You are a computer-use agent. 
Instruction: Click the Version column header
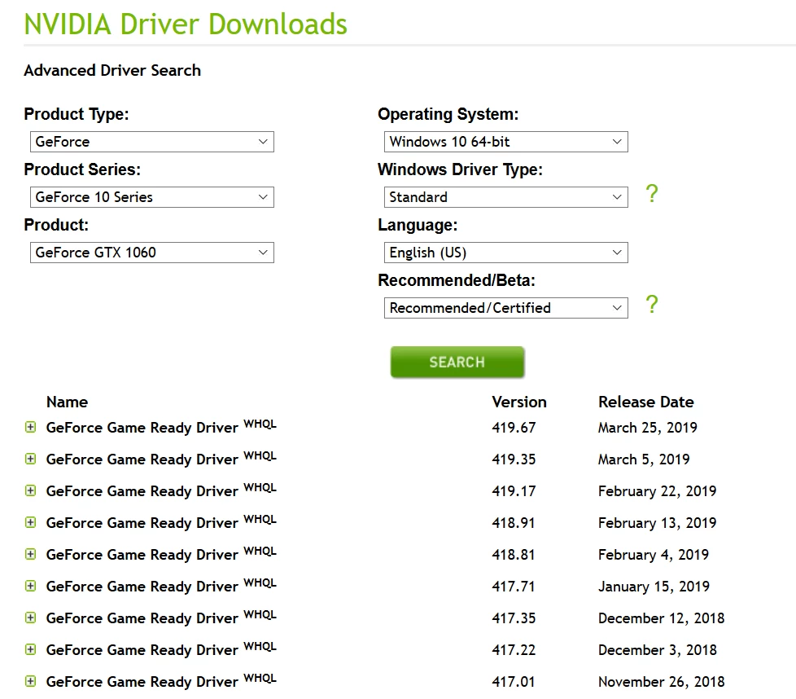point(518,402)
